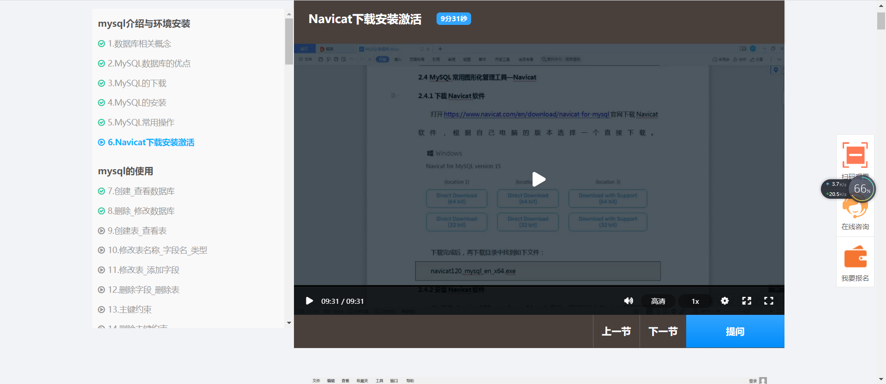Open lesson 8.删除_修改数据库

click(x=141, y=211)
